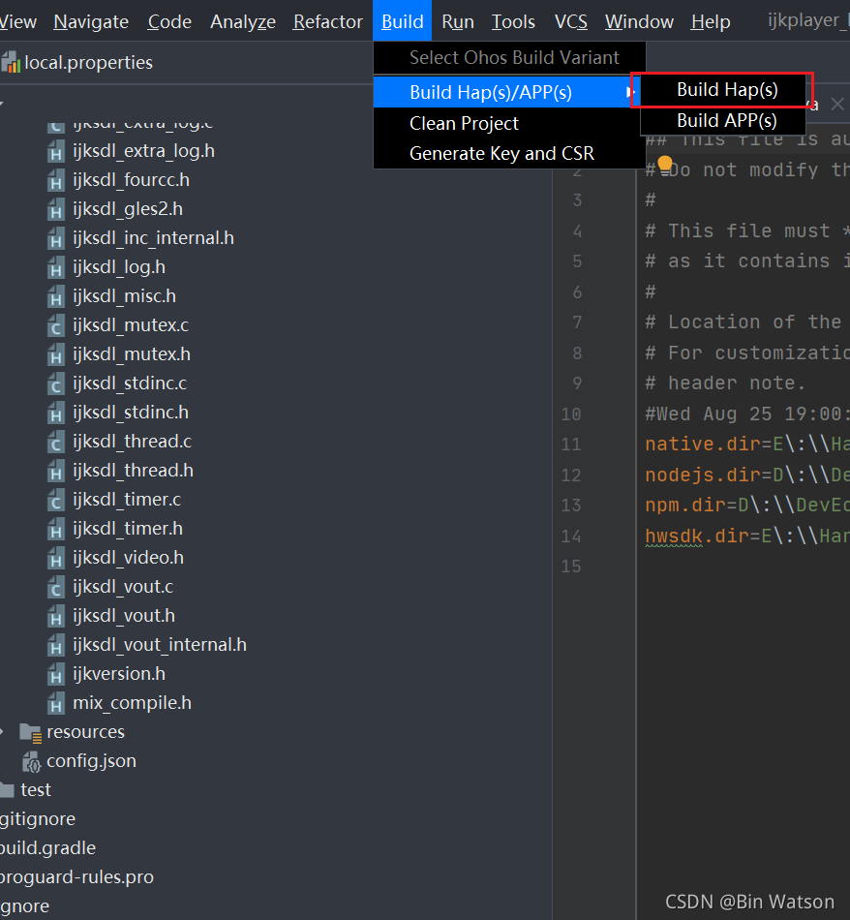
Task: Click Clean Project menu entry
Action: click(509, 123)
